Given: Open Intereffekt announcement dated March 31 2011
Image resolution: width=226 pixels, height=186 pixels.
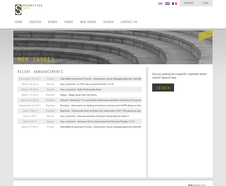Looking at the screenshot, I should pos(100,127).
